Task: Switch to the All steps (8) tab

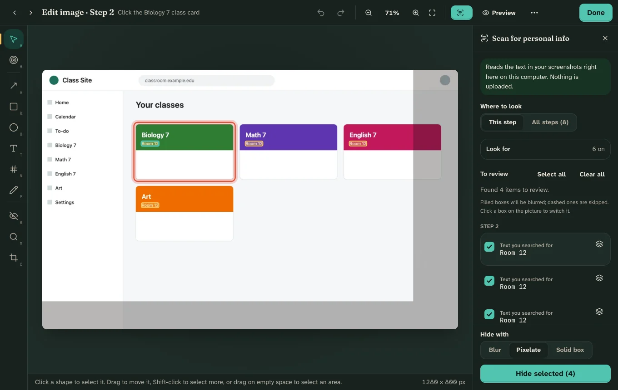Action: [550, 122]
